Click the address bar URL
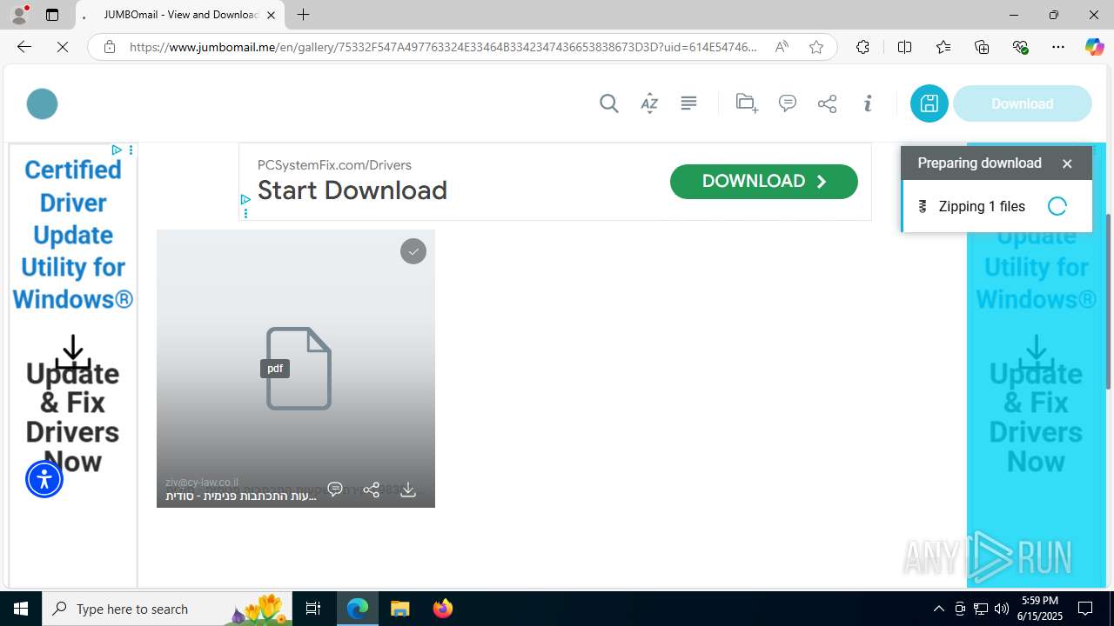The image size is (1114, 626). [x=444, y=47]
